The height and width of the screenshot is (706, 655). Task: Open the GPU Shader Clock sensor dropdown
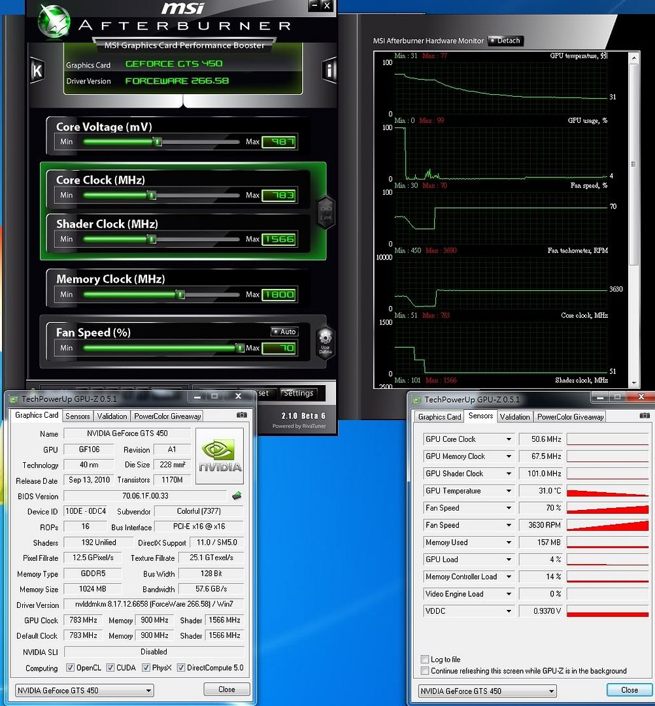coord(509,474)
